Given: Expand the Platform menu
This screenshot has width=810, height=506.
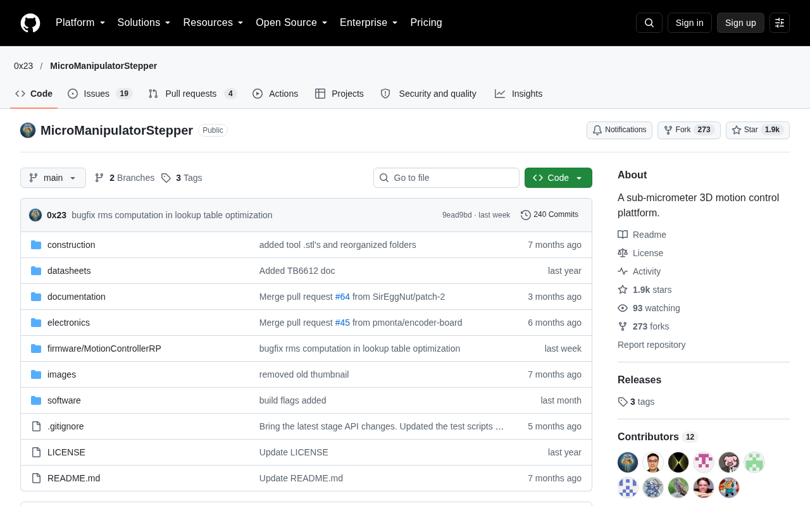Looking at the screenshot, I should click(x=80, y=23).
